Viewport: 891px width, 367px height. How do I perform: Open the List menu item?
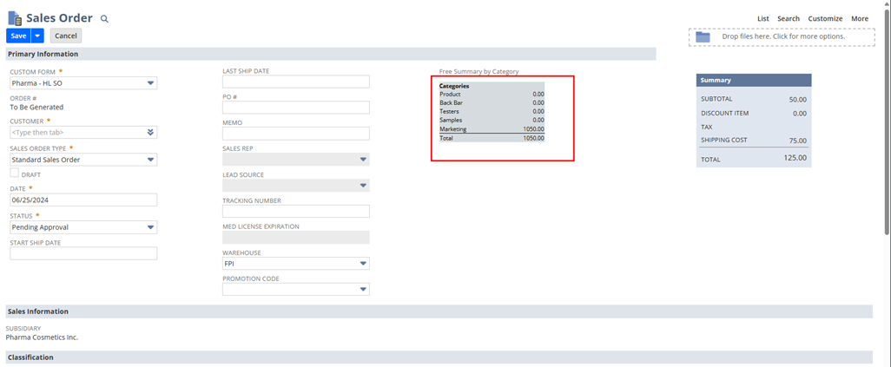[762, 18]
